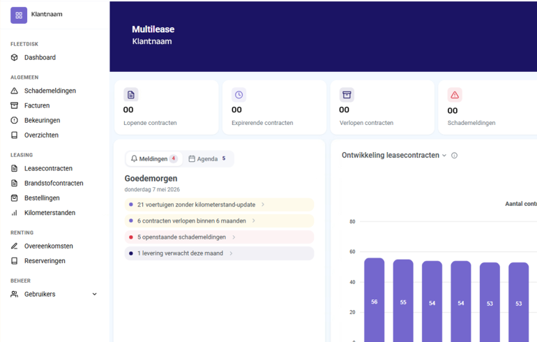537x342 pixels.
Task: Switch to the Meldingen tab
Action: point(154,158)
